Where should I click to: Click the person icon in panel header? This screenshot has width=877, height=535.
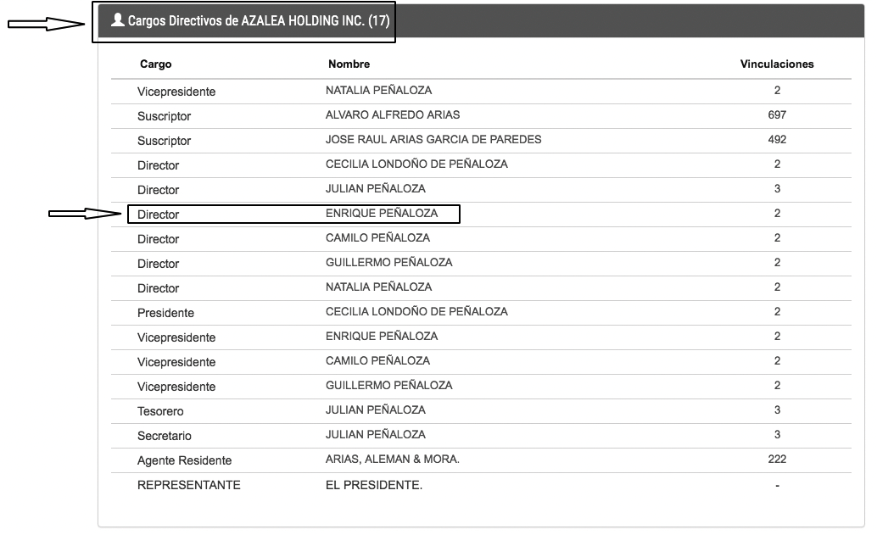click(x=117, y=20)
